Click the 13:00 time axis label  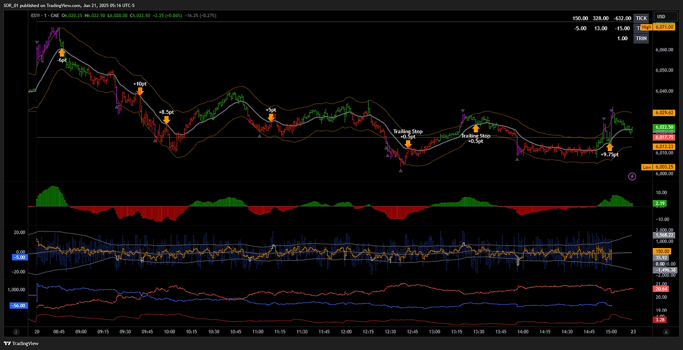point(434,332)
